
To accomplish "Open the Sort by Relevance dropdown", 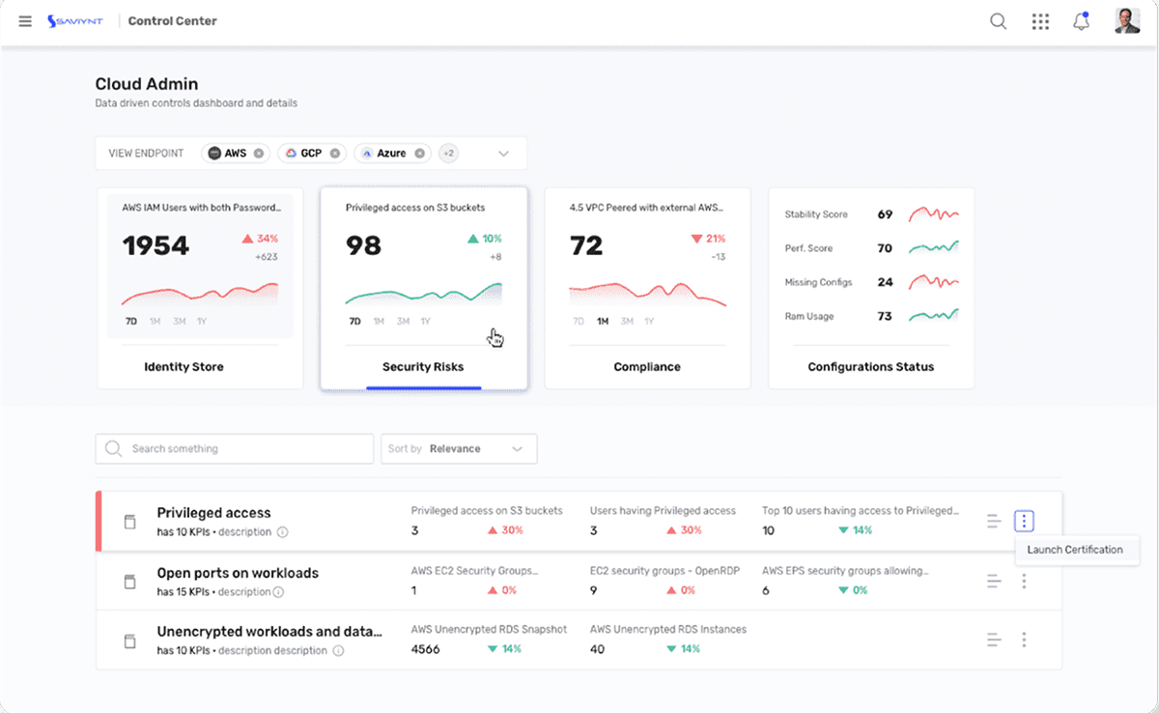I will point(459,449).
